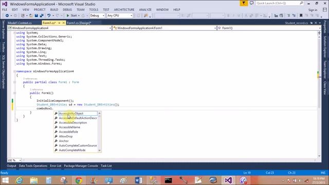The image size is (329, 185).
Task: Click the notifications flag icon
Action: (x=244, y=3)
